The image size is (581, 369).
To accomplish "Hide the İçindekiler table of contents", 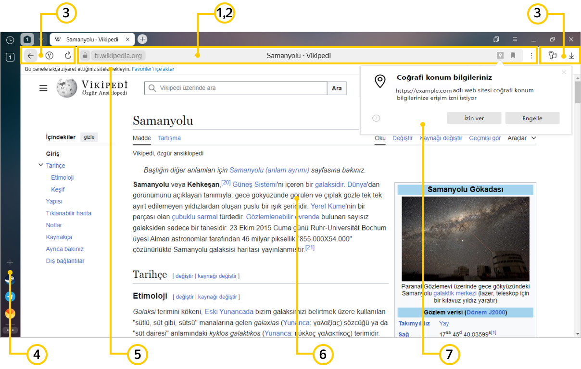I will pyautogui.click(x=89, y=137).
